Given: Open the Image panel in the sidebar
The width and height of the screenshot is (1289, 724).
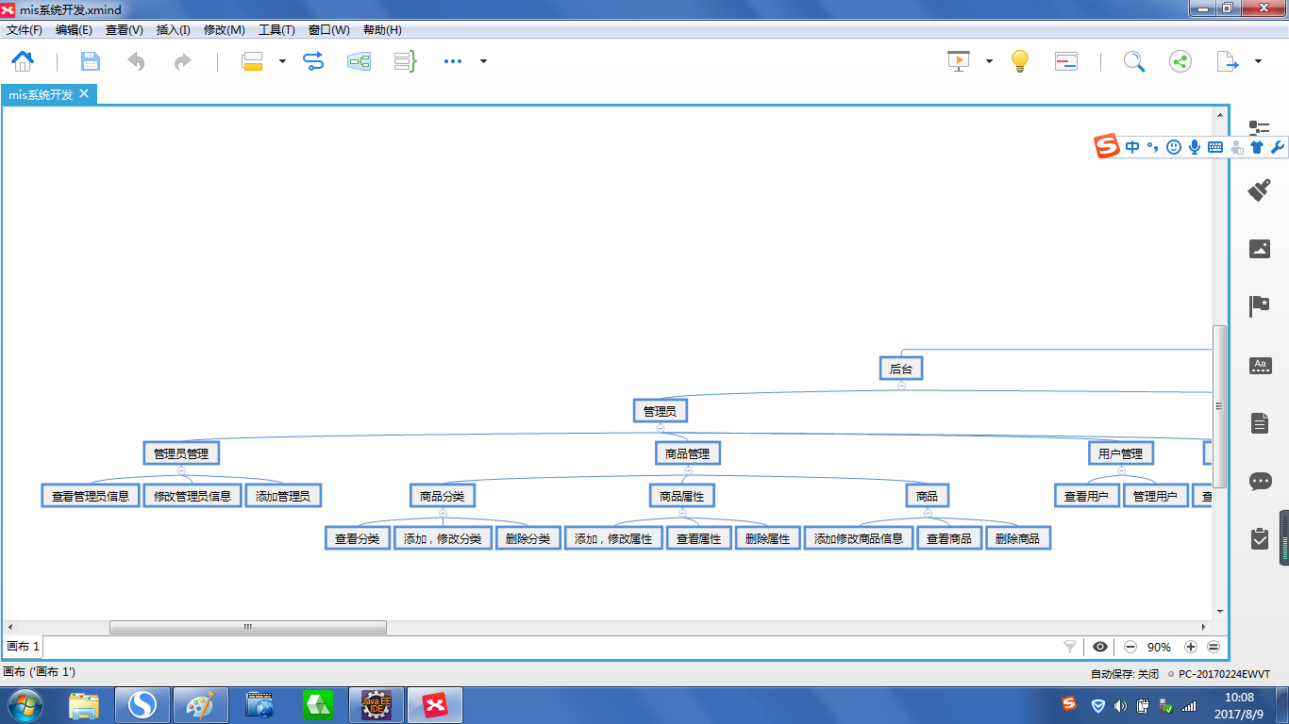Looking at the screenshot, I should 1260,249.
